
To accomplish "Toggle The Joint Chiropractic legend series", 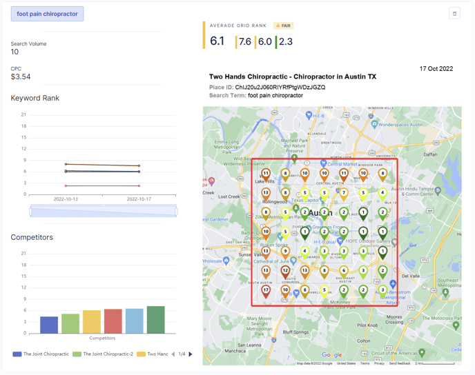I will coord(41,354).
